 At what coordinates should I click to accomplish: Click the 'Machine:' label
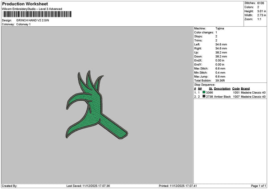click(200, 29)
